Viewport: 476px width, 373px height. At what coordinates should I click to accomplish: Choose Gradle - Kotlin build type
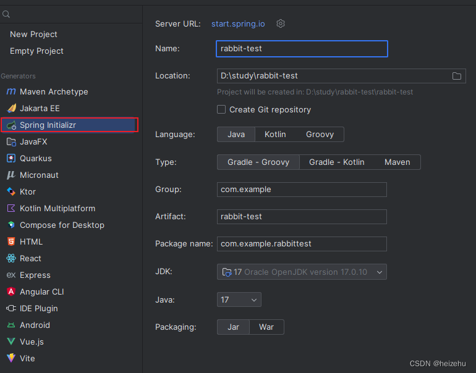[x=337, y=162]
